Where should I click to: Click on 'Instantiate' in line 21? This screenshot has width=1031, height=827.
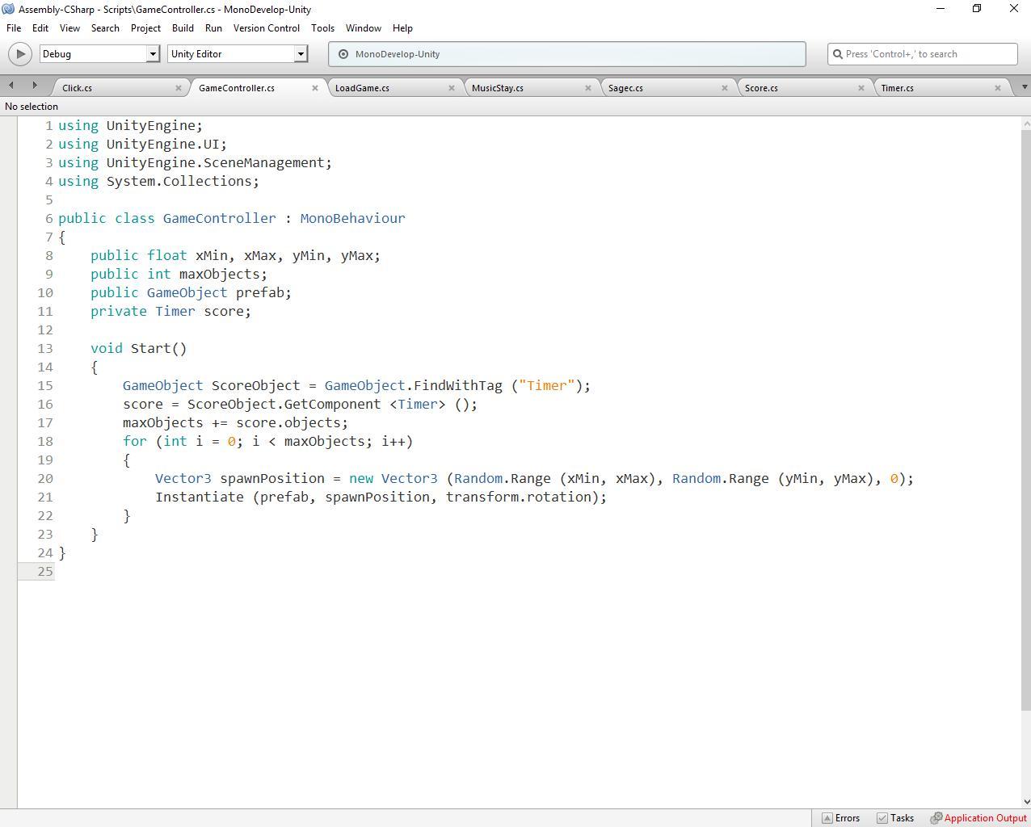click(200, 497)
